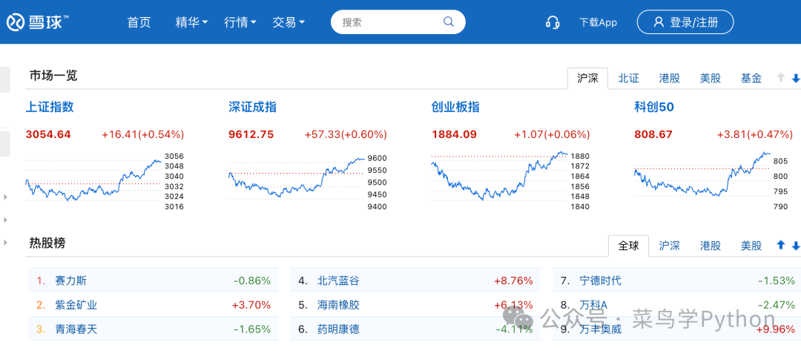This screenshot has height=351, width=801.
Task: Open the 深证成指 index link
Action: pyautogui.click(x=252, y=108)
